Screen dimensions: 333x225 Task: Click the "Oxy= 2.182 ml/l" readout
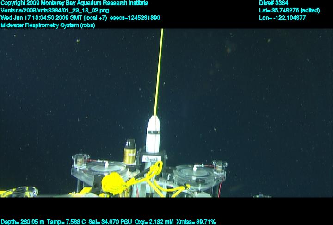point(154,222)
